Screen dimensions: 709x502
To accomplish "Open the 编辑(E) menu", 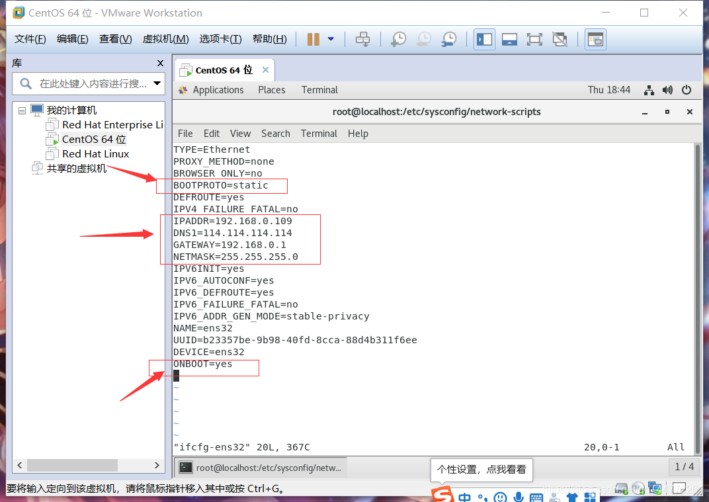I will [x=72, y=39].
